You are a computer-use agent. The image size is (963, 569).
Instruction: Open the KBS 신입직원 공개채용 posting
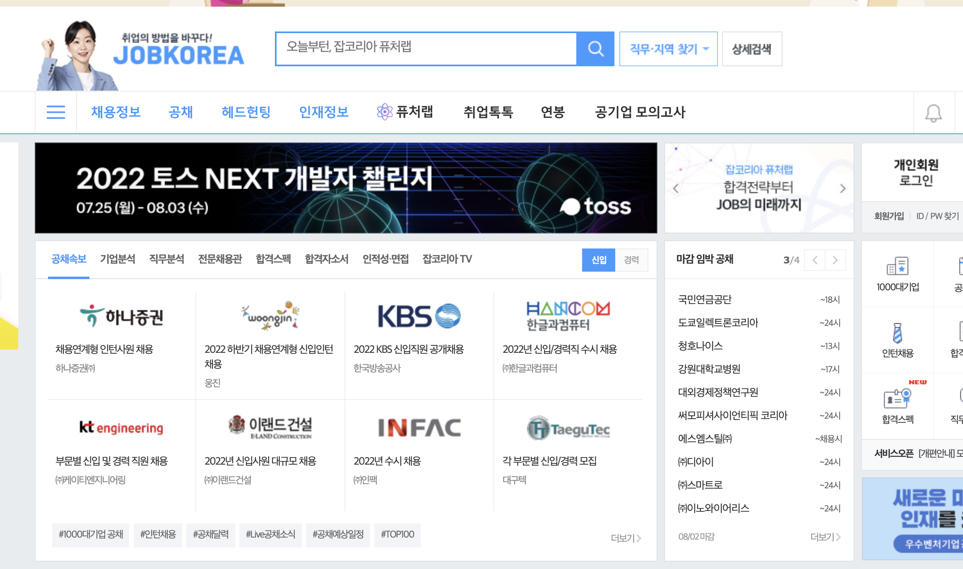(408, 349)
